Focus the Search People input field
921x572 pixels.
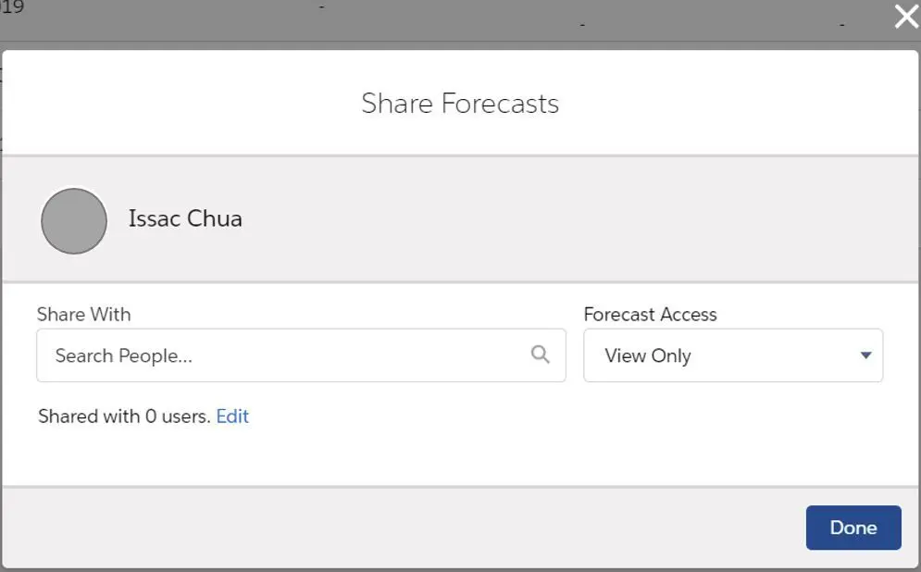301,355
